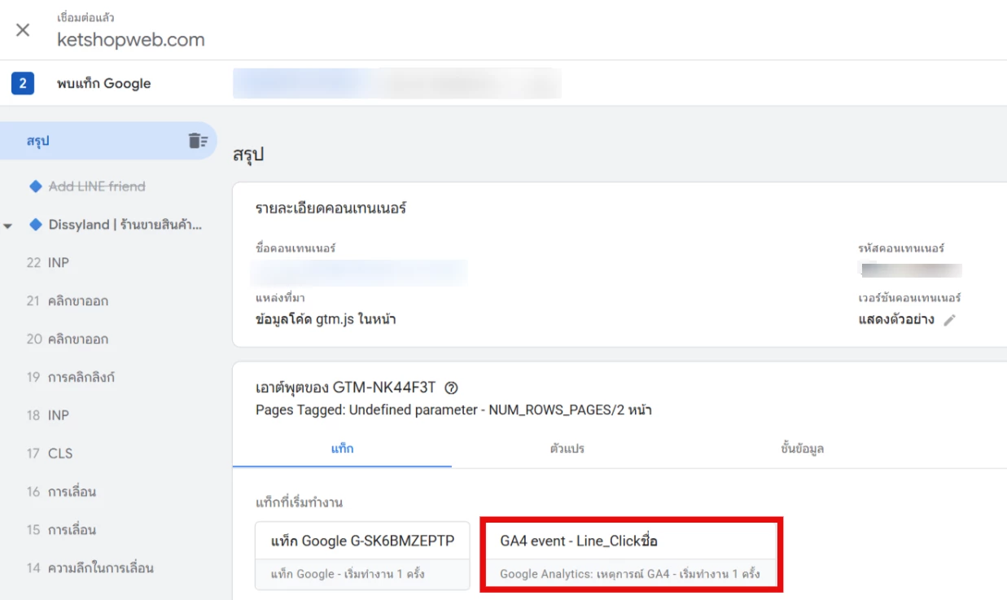Select event 19 การคลิกลิงก์
Screen dimensions: 1007x600
coord(70,377)
